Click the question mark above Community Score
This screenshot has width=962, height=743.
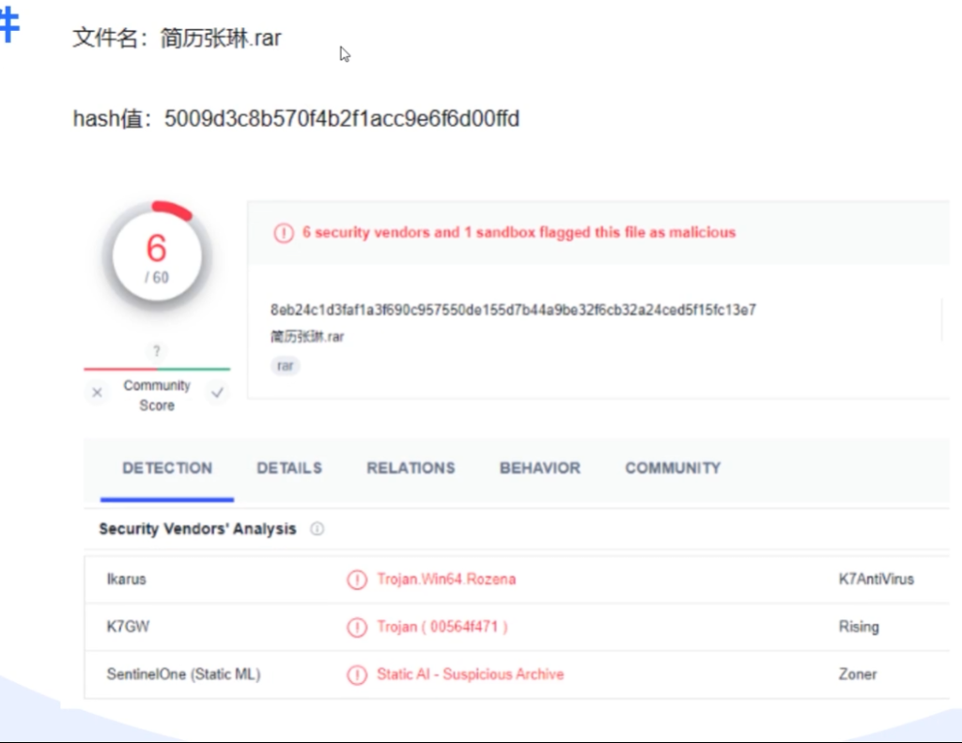click(157, 351)
